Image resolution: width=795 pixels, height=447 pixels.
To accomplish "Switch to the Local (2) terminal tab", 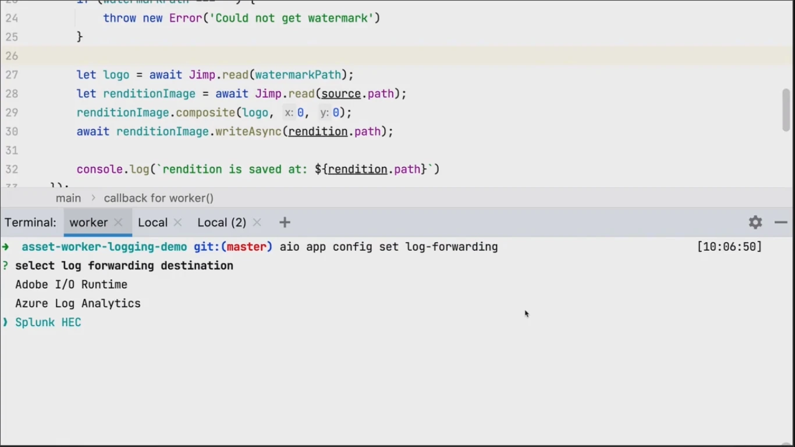I will [221, 222].
